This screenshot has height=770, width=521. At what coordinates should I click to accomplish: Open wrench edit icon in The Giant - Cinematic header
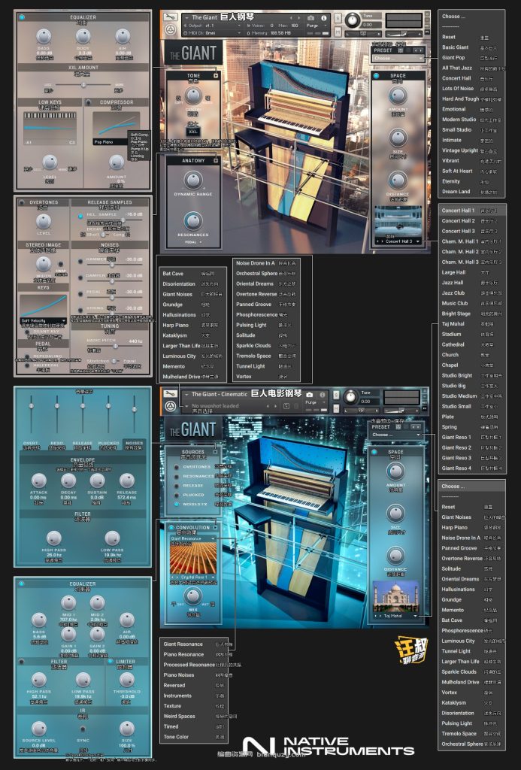tap(171, 394)
